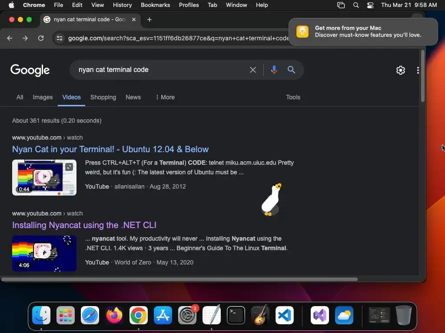Viewport: 445px width, 333px height.
Task: Switch to the All results tab
Action: [x=20, y=97]
